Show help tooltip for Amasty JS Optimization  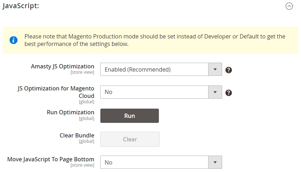coord(229,70)
